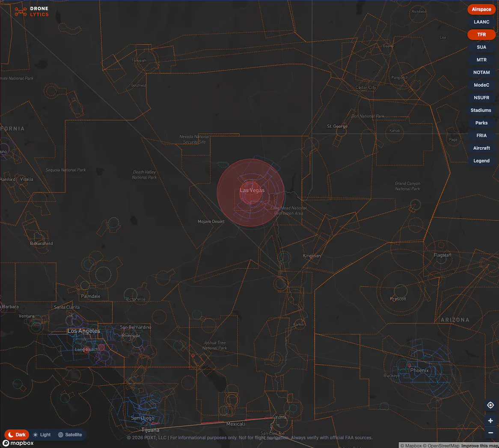Open the map Legend
Screen dimensions: 499x448
coord(481,161)
